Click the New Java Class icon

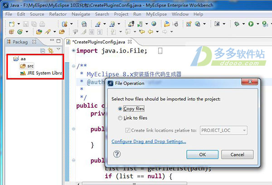tap(20, 32)
